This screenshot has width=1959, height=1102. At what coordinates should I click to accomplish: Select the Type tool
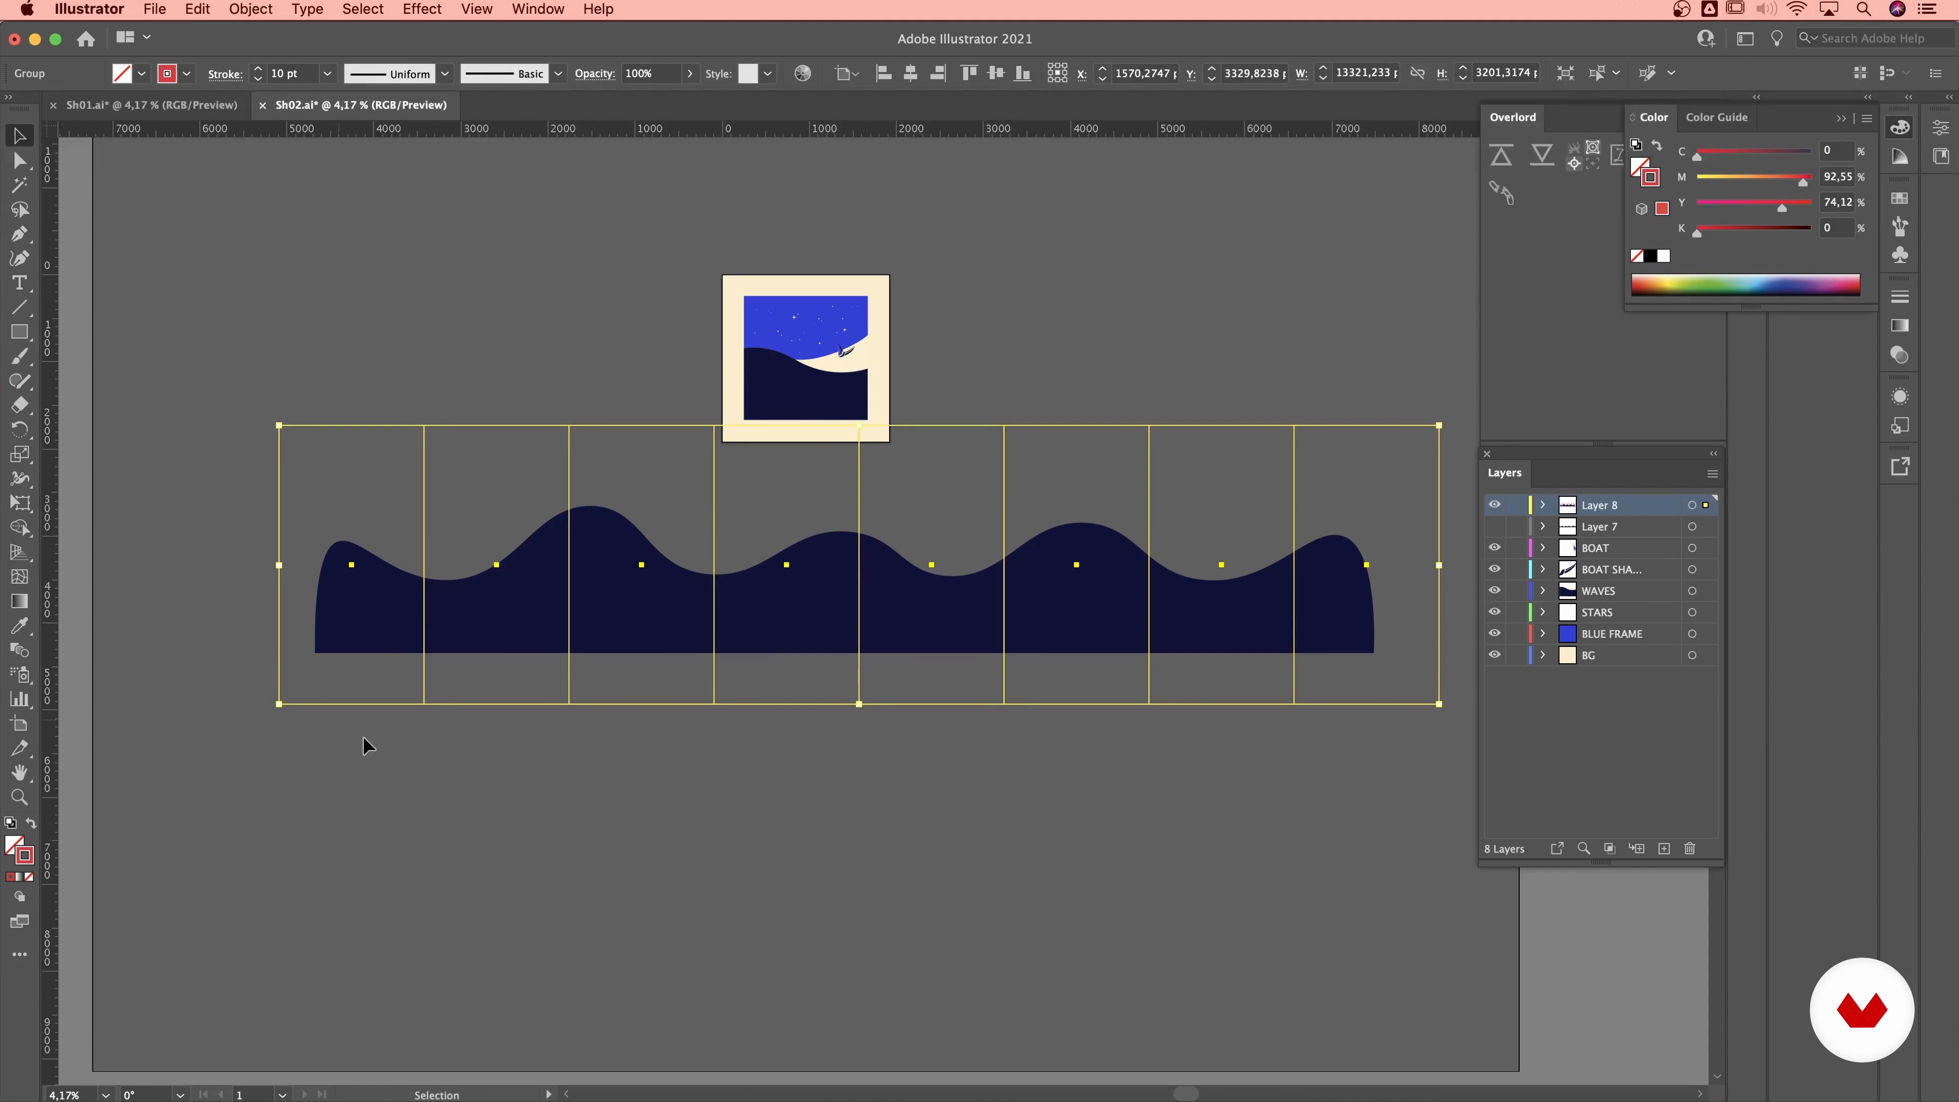tap(20, 283)
